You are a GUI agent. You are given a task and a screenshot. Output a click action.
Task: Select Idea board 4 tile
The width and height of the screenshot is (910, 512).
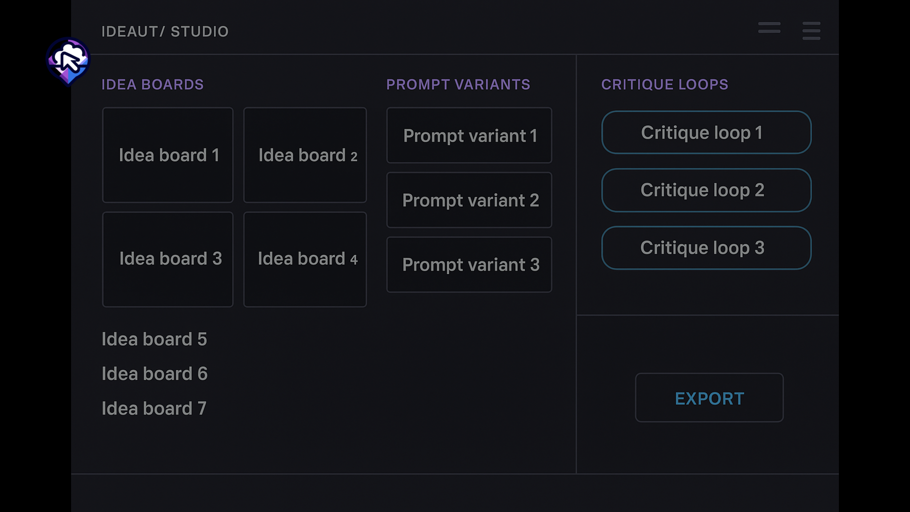305,259
